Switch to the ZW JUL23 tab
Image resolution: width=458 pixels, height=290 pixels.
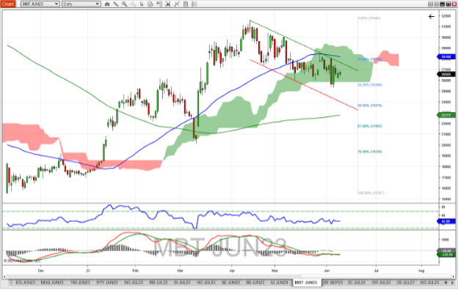click(x=381, y=283)
